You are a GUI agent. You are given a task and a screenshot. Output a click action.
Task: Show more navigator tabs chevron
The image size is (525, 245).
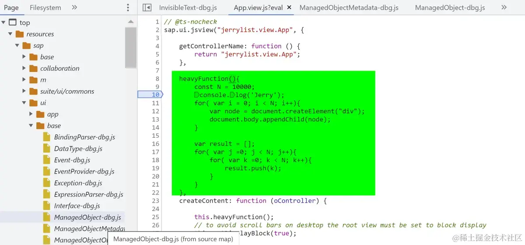[x=74, y=7]
